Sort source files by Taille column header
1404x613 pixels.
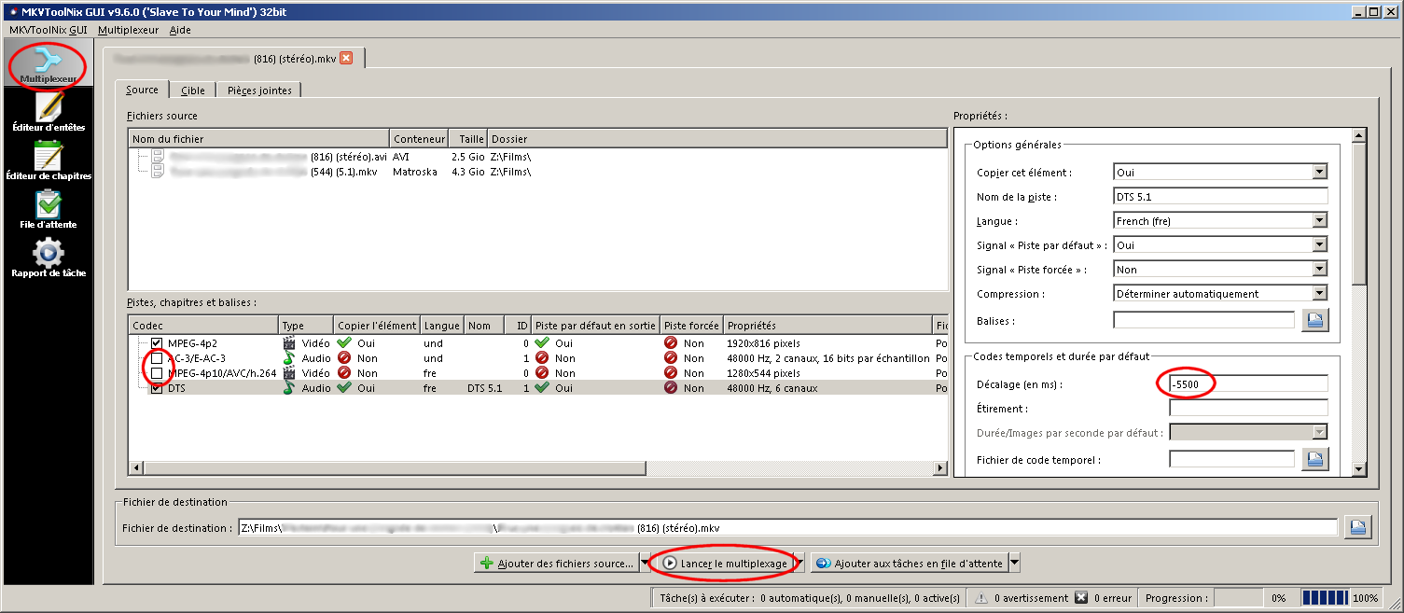467,139
